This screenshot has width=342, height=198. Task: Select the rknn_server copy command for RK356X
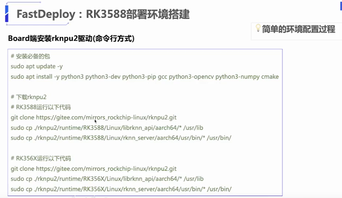pos(121,189)
